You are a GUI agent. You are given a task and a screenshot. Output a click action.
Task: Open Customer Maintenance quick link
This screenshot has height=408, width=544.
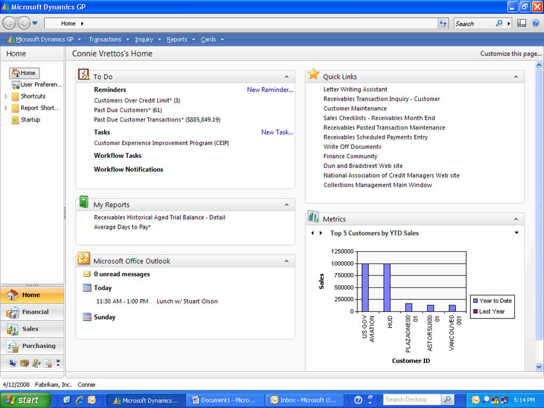(x=355, y=109)
